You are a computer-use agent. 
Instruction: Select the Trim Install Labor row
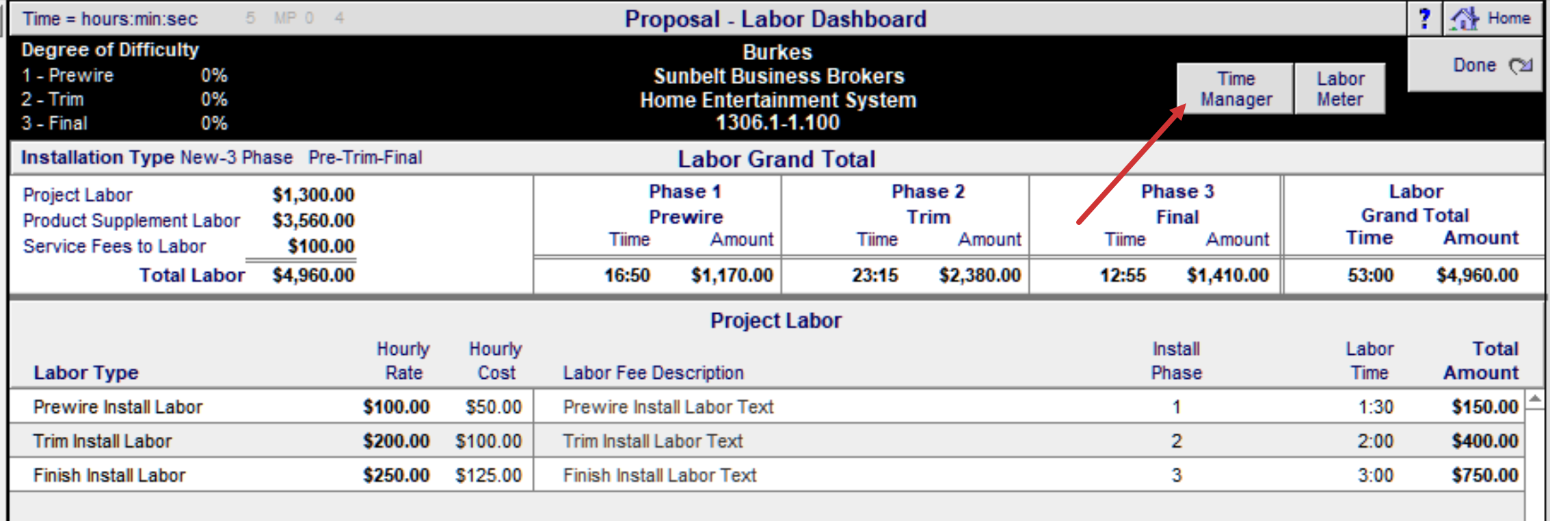tap(102, 441)
